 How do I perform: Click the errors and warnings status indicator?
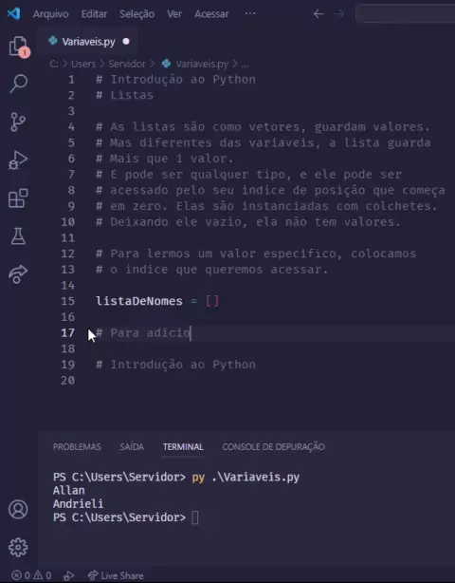(31, 575)
